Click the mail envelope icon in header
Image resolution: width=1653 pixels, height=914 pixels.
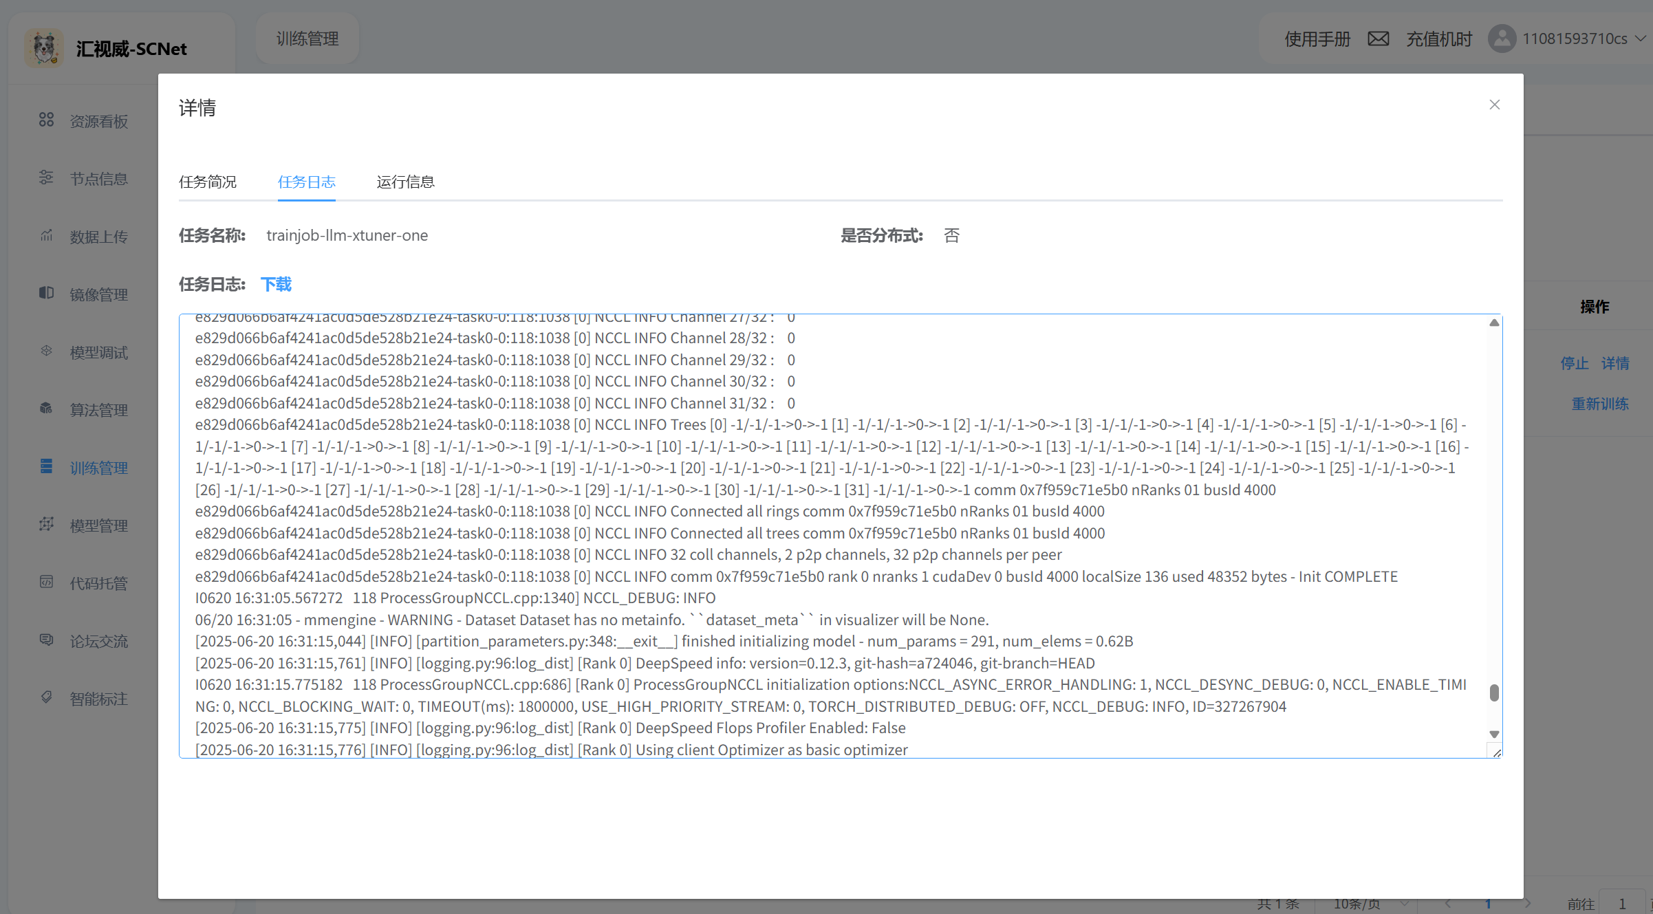[1378, 39]
